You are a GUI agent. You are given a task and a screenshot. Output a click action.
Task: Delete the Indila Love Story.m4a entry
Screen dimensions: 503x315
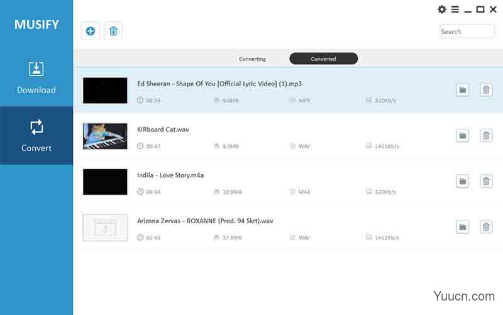486,181
